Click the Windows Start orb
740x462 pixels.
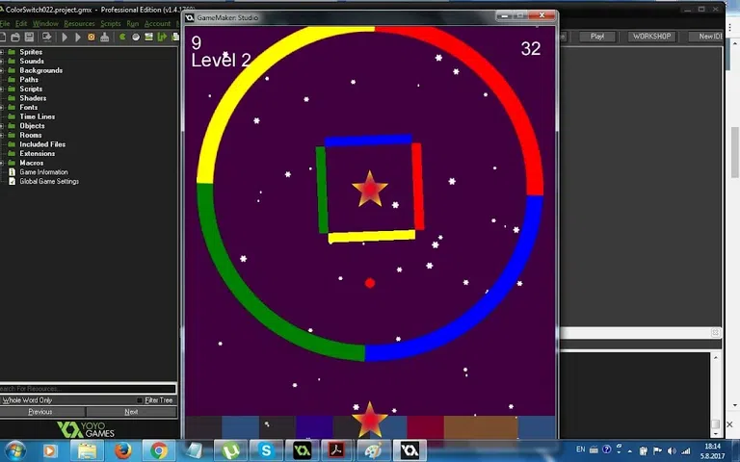pos(14,449)
